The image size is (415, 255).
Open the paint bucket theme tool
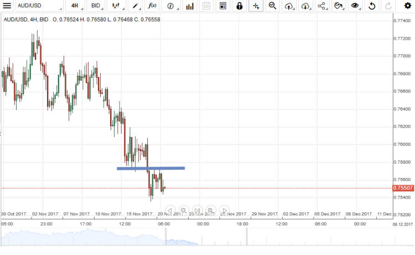point(338,6)
